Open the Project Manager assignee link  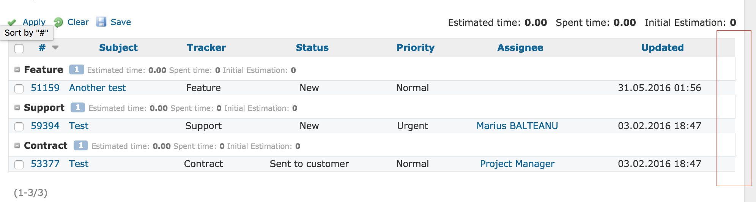coord(517,164)
